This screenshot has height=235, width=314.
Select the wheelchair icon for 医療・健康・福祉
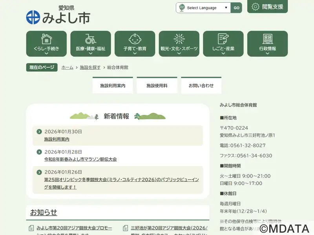click(x=91, y=39)
